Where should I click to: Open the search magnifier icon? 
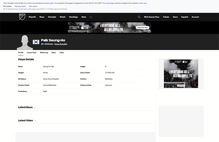[139, 17]
